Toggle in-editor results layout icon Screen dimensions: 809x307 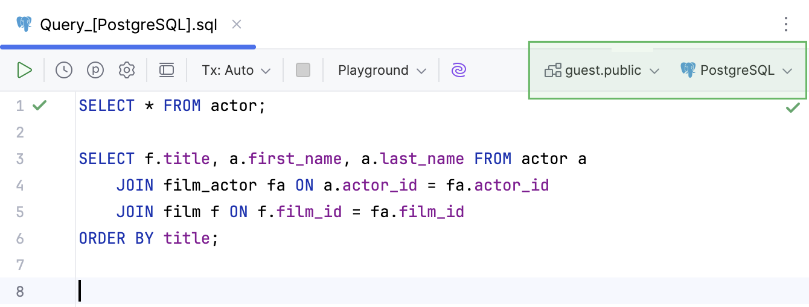coord(167,71)
